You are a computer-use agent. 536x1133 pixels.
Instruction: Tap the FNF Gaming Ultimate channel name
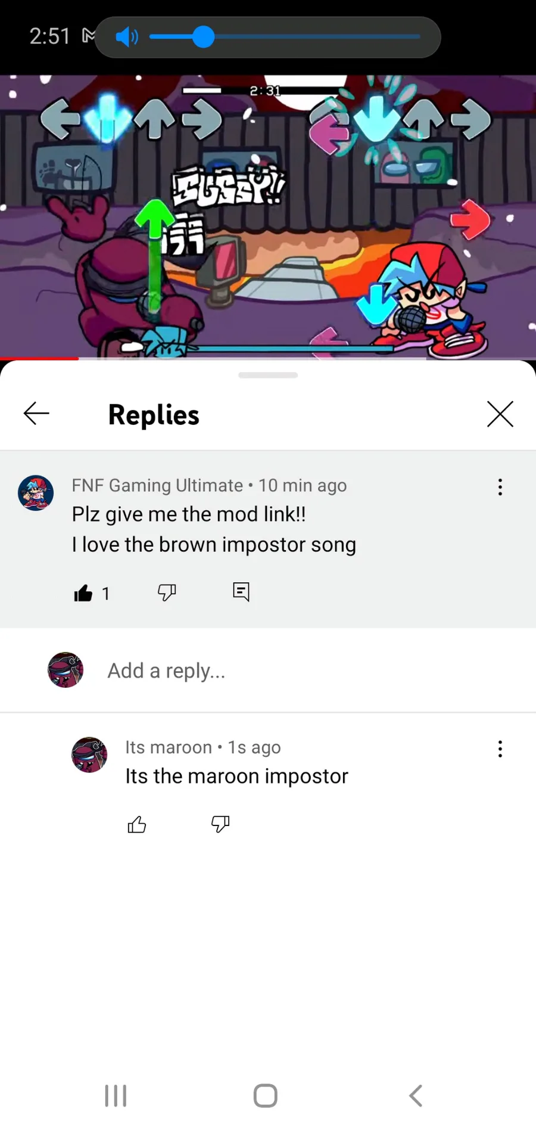click(x=157, y=485)
